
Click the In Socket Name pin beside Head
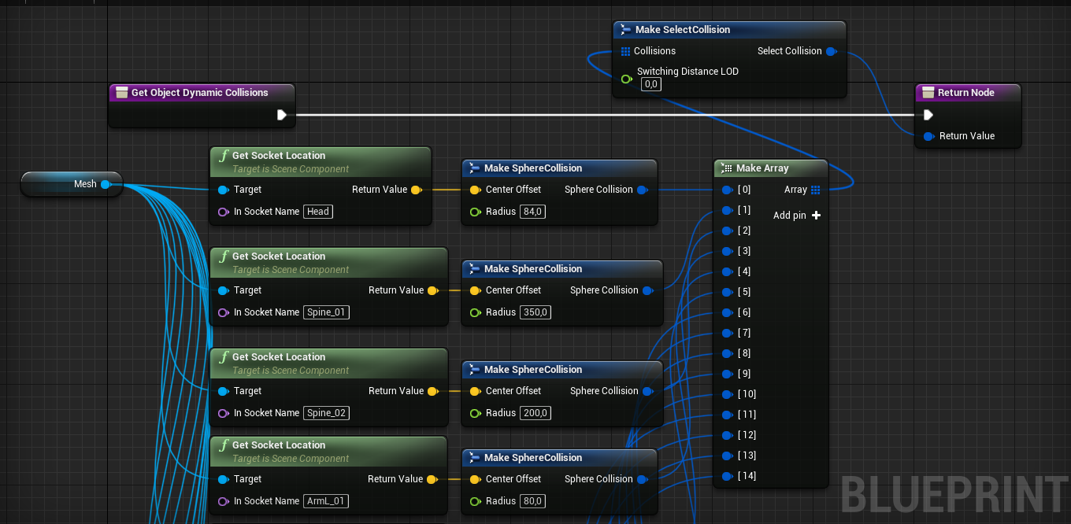click(x=223, y=212)
